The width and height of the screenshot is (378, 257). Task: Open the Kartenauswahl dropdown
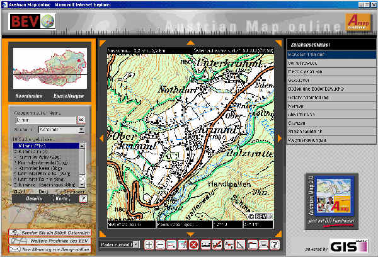[x=119, y=244]
